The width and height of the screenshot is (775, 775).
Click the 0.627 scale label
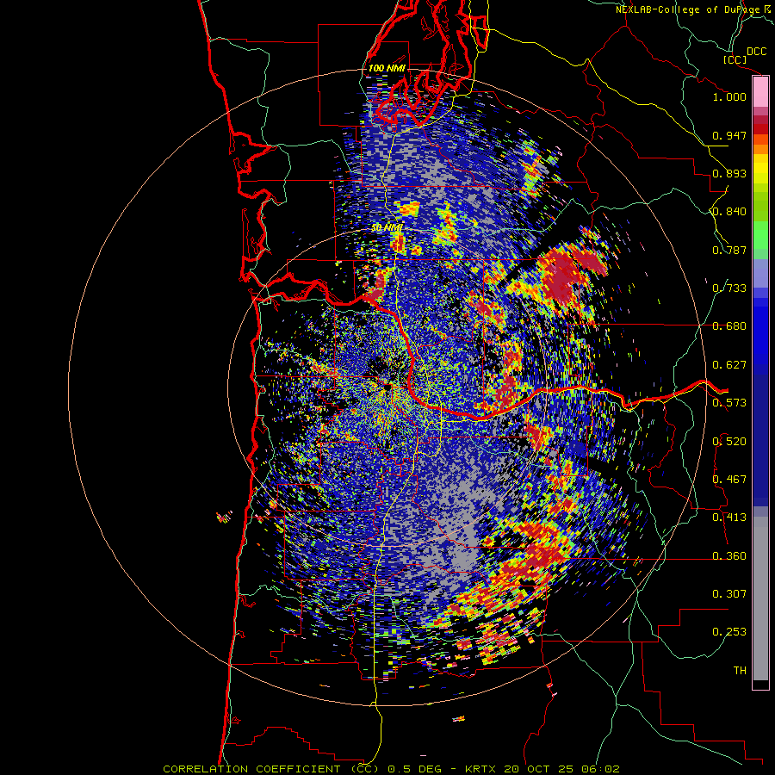tap(729, 365)
